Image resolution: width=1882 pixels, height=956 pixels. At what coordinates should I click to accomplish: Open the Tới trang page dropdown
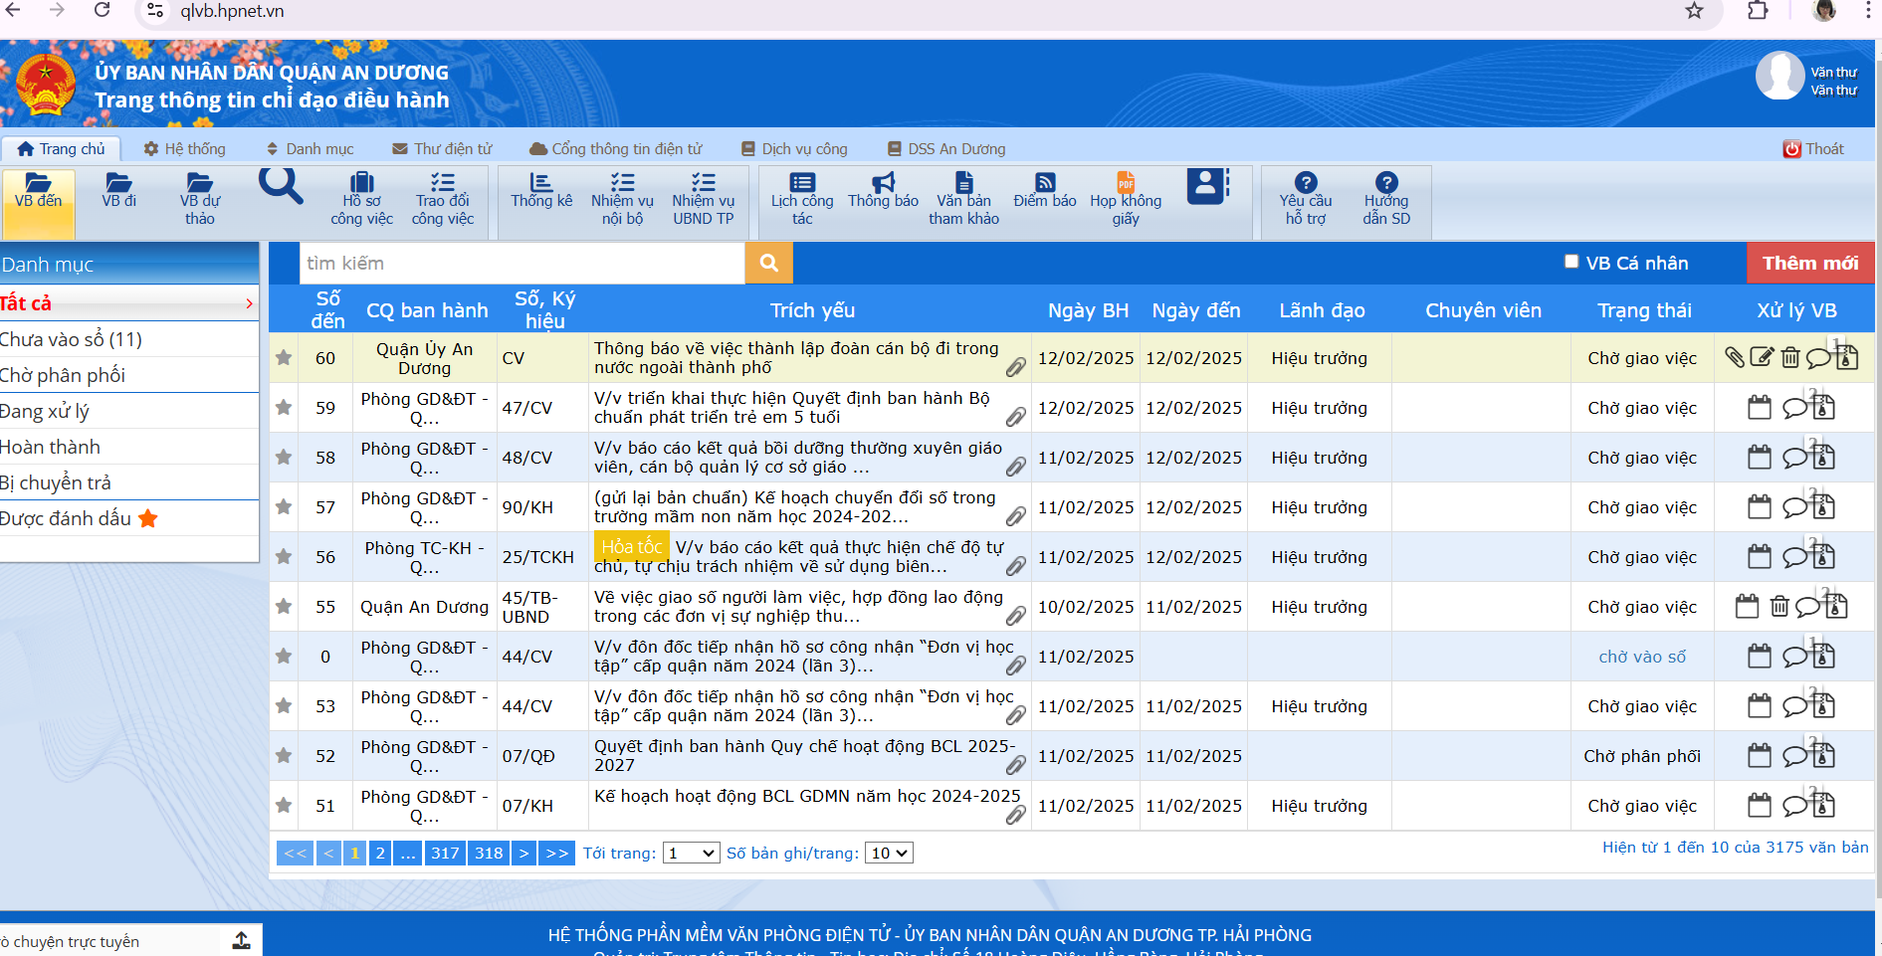(x=691, y=854)
